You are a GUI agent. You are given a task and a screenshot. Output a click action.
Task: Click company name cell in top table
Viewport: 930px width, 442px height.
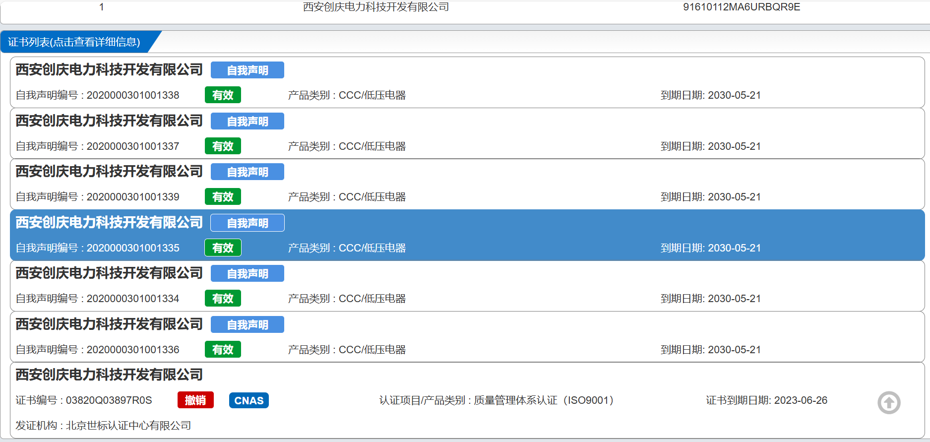click(x=376, y=7)
